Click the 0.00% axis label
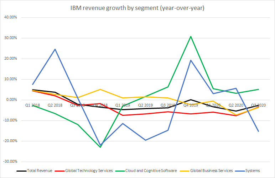The image size is (275, 178). tap(11, 100)
